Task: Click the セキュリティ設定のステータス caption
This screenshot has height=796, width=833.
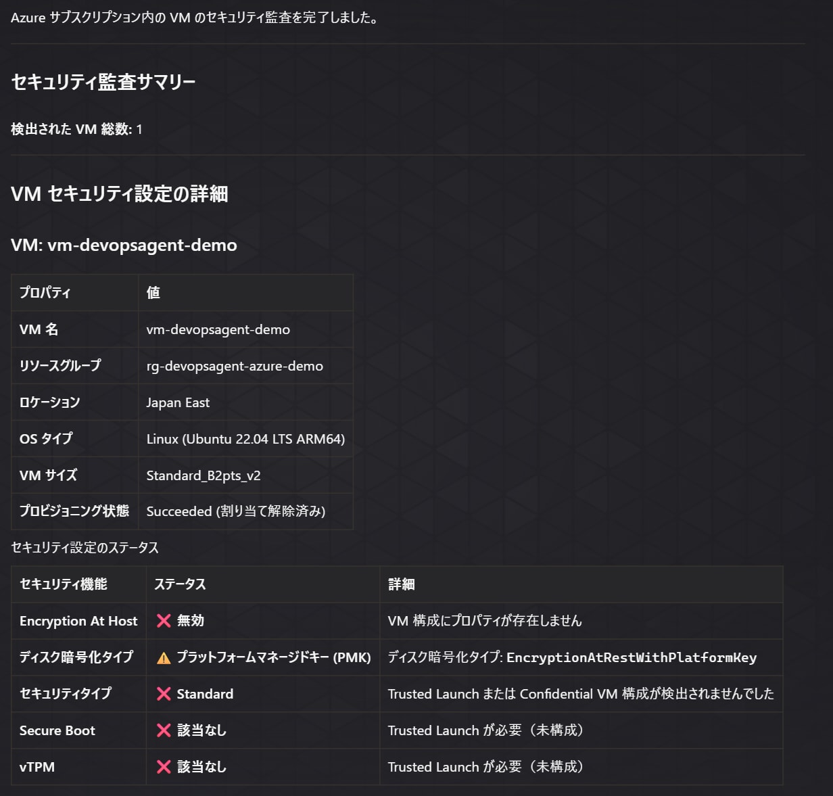Action: pos(85,548)
